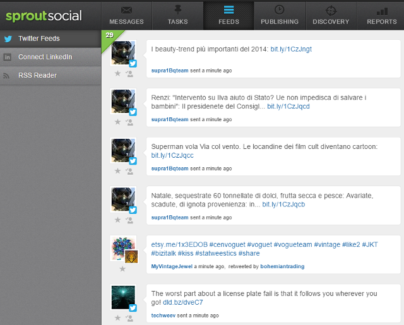Click follow icon under Superman tweet
404x325 pixels.
pyautogui.click(x=129, y=171)
